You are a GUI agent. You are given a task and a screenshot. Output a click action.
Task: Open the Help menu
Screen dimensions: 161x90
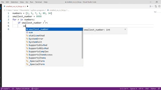(46, 2)
